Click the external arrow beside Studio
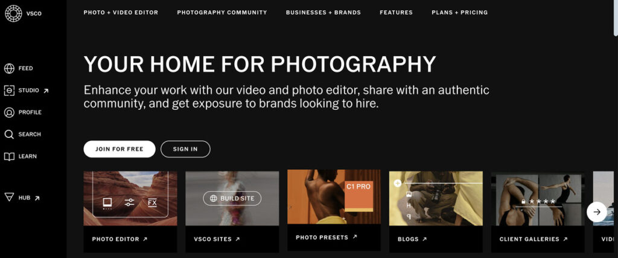618x258 pixels. [46, 91]
